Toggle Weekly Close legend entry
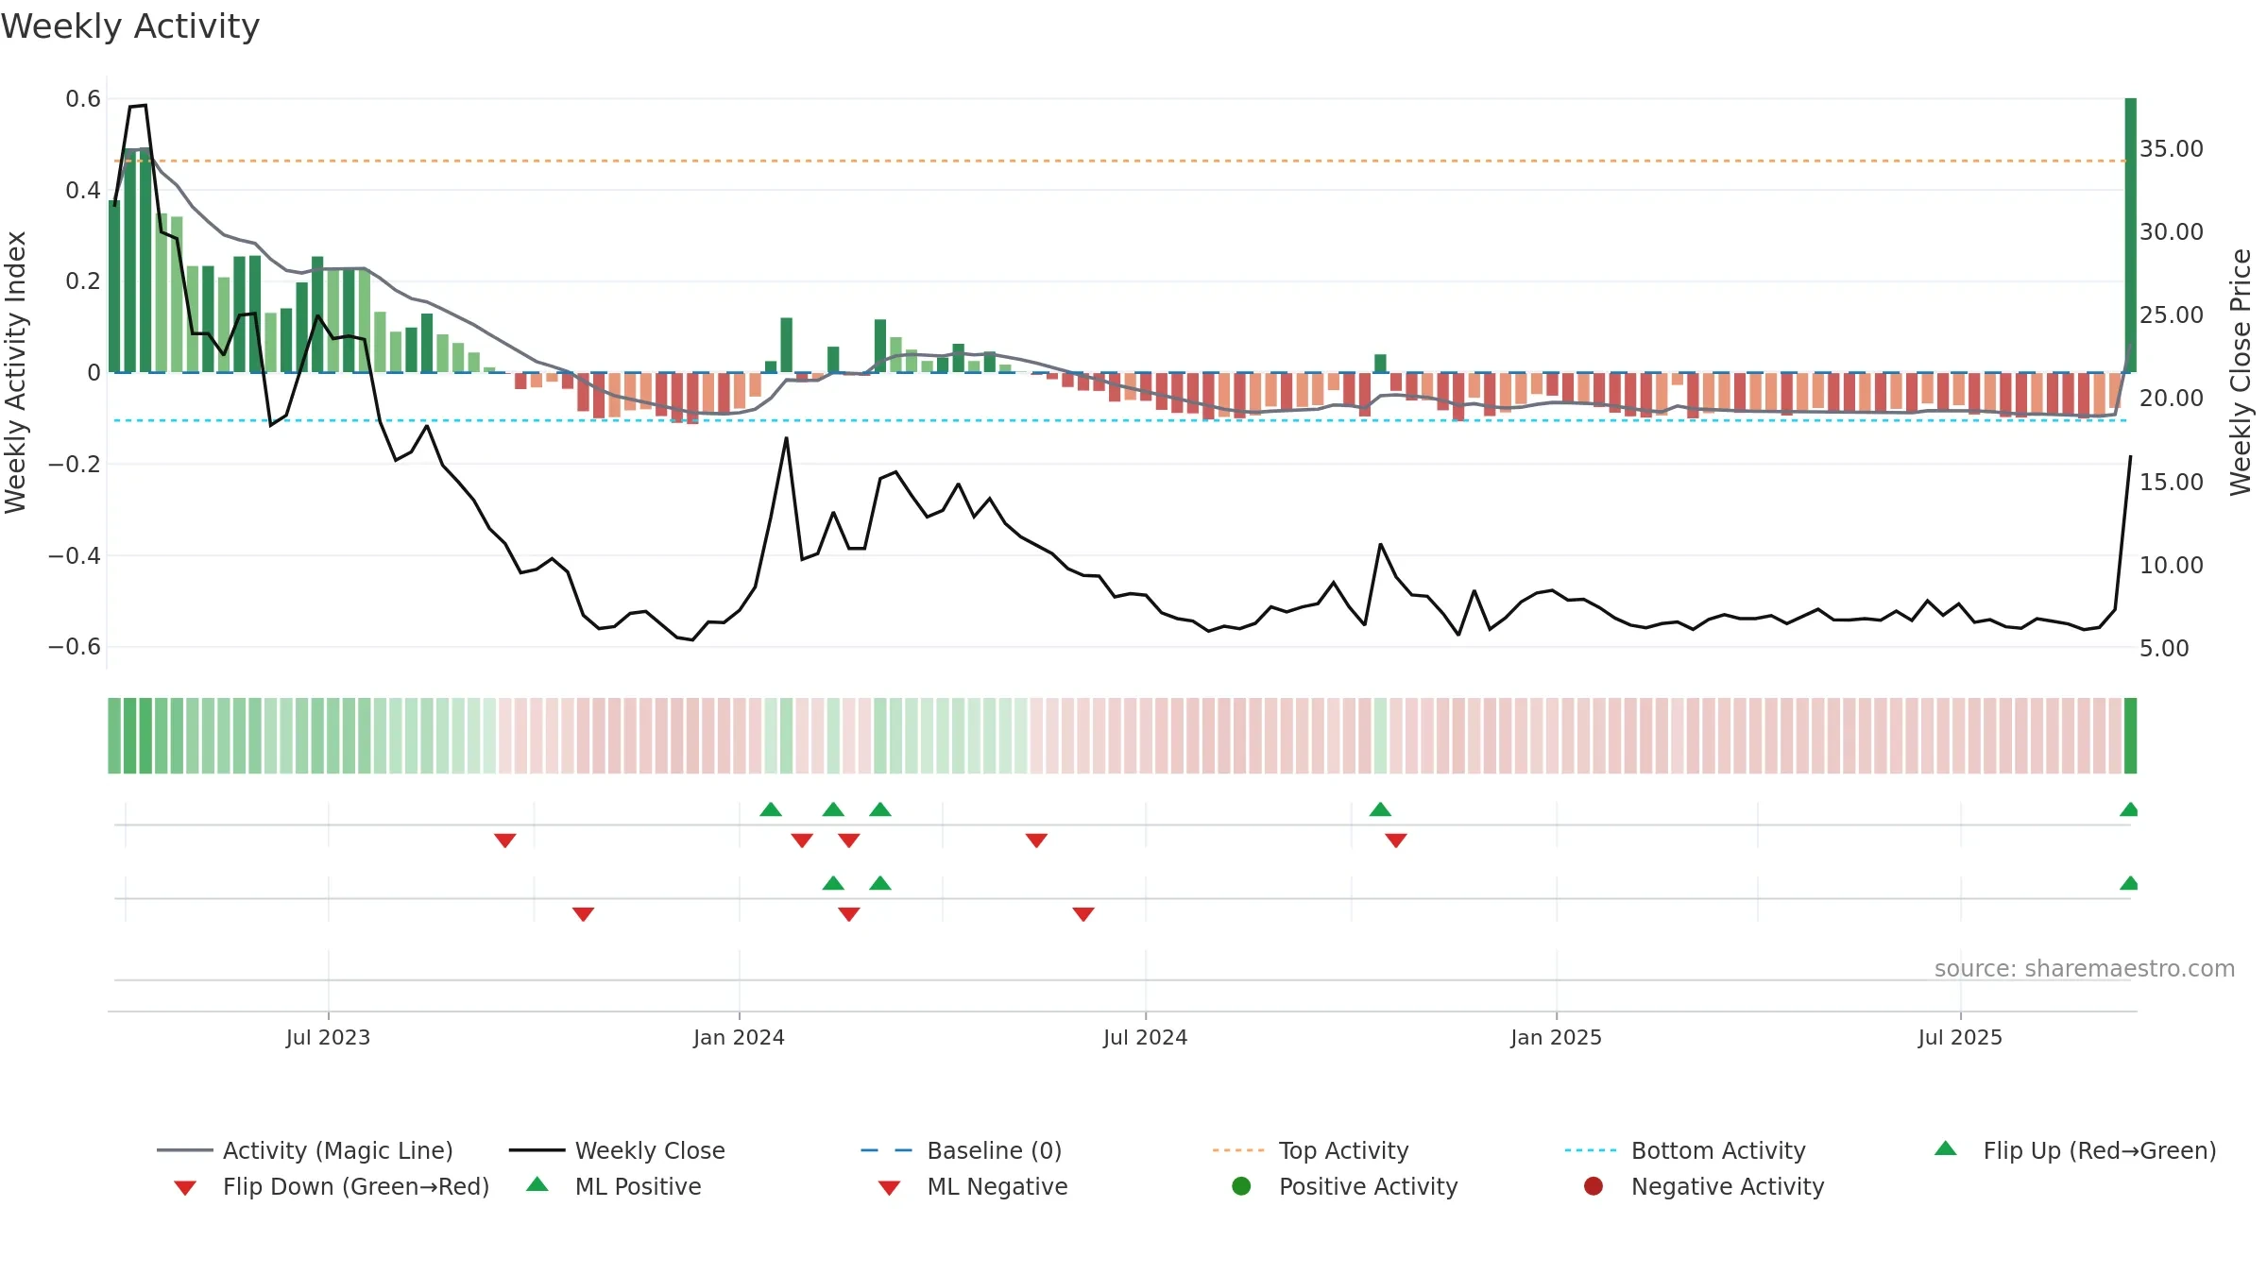This screenshot has width=2267, height=1275. tap(617, 1150)
